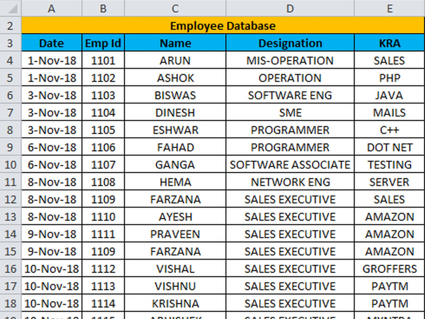
Task: Select row 13 header
Action: point(11,216)
